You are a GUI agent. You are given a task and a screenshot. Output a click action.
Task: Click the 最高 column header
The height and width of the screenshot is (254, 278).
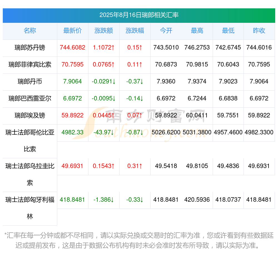coord(197,31)
